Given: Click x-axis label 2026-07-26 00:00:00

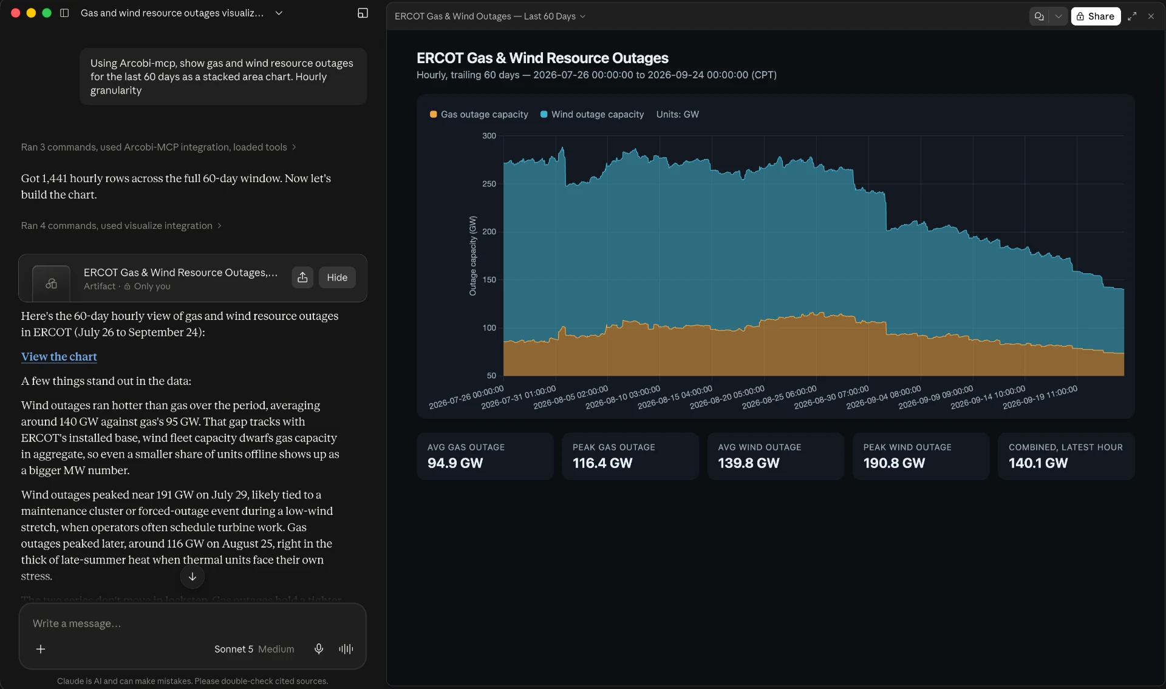Looking at the screenshot, I should point(466,398).
